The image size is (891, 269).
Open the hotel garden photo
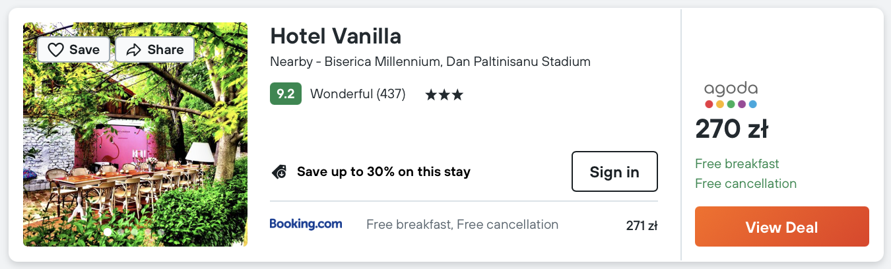pos(135,152)
